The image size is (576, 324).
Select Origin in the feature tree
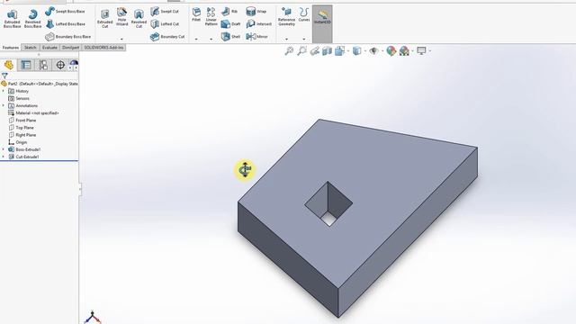pyautogui.click(x=18, y=142)
